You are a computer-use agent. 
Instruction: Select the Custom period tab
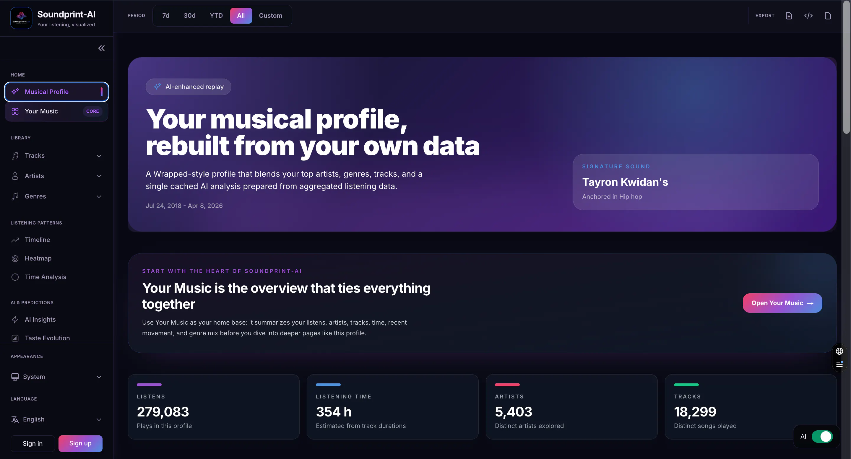coord(271,16)
